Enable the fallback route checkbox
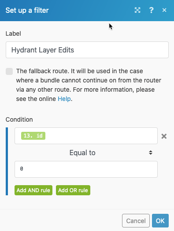Screen dimensions: 174x231 (x=9, y=71)
